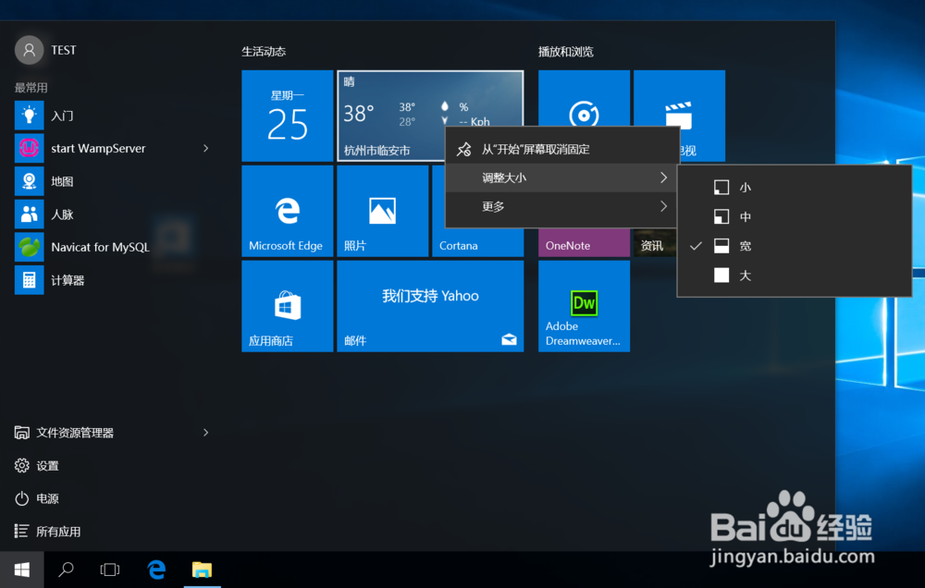Launch start WampServer from the list
Screen dimensions: 925x588
click(x=98, y=149)
